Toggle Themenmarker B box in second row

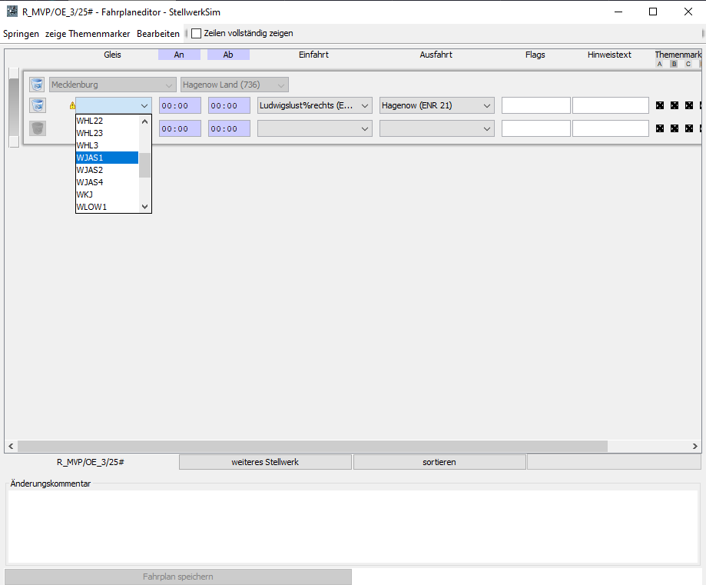tap(675, 128)
